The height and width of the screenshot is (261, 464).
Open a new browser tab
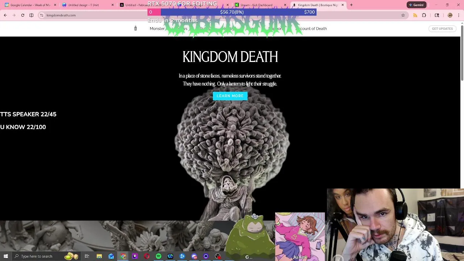351,5
